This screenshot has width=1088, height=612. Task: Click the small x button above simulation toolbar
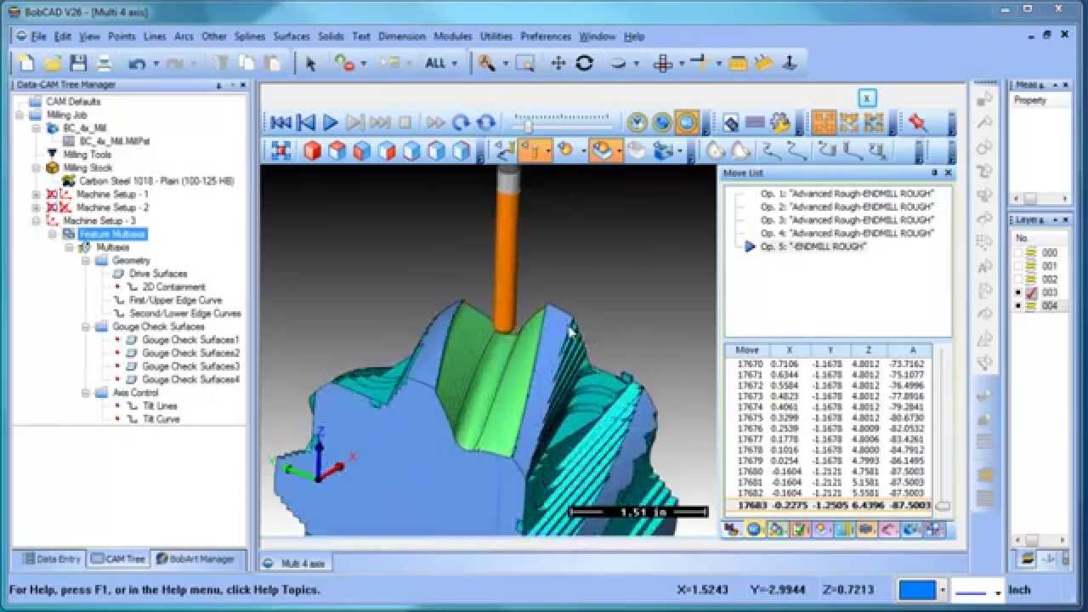(x=866, y=98)
